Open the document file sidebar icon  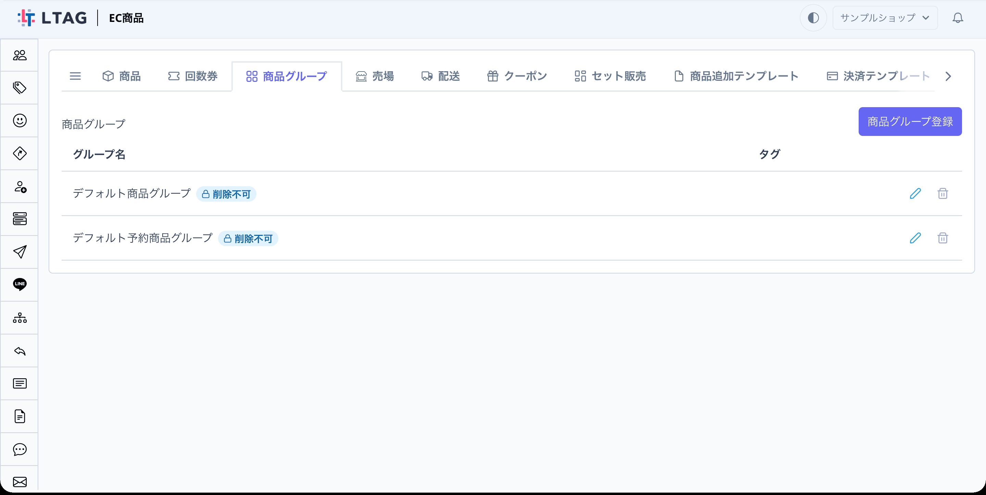tap(20, 416)
